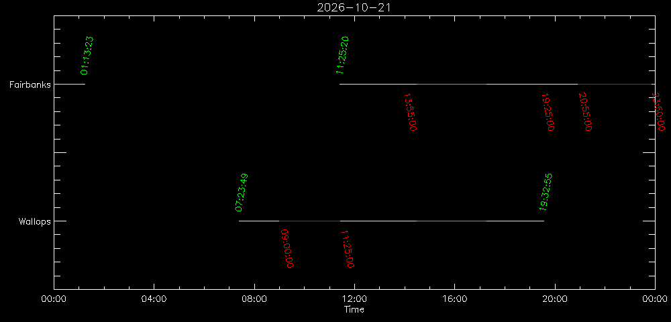
Task: Click the red Wallops segment after 09:00
Action: [x=309, y=221]
